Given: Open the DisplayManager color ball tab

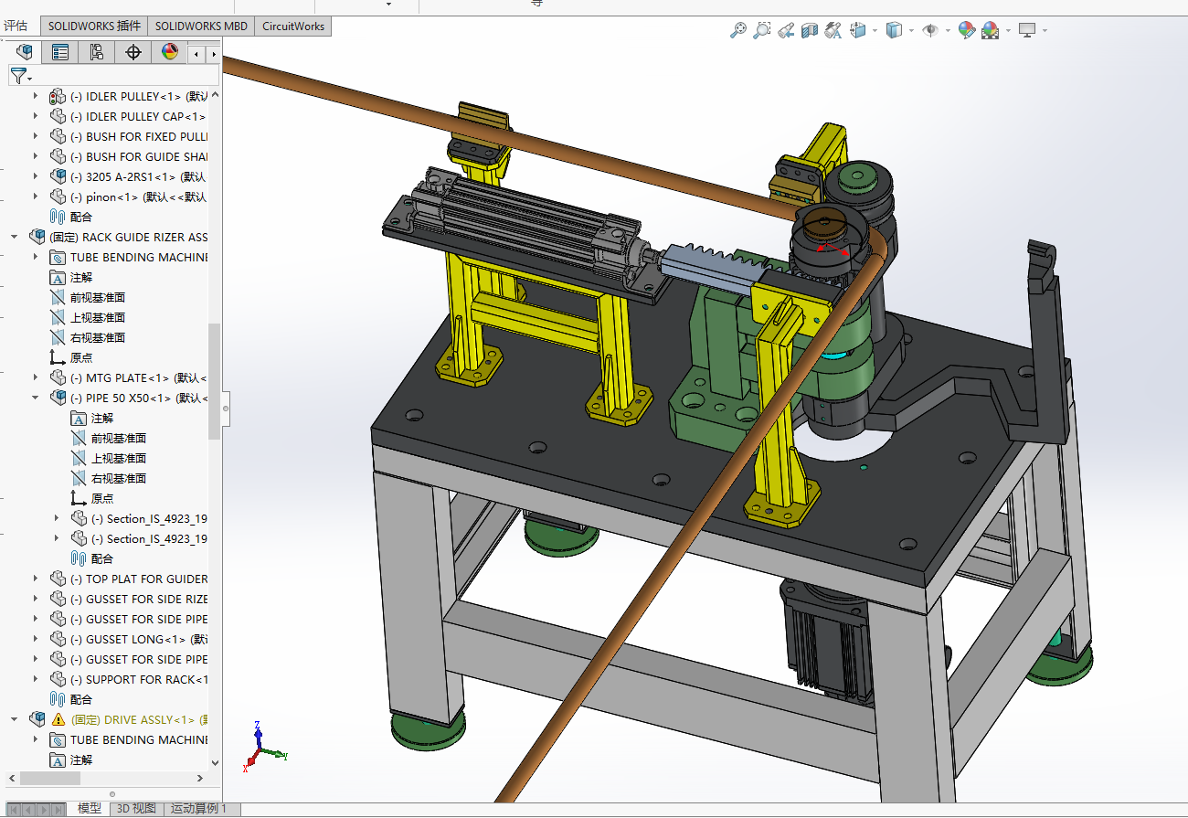Looking at the screenshot, I should (170, 52).
